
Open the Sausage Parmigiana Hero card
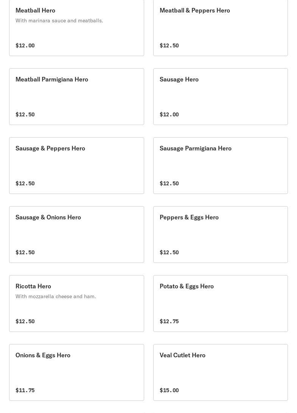(x=195, y=148)
